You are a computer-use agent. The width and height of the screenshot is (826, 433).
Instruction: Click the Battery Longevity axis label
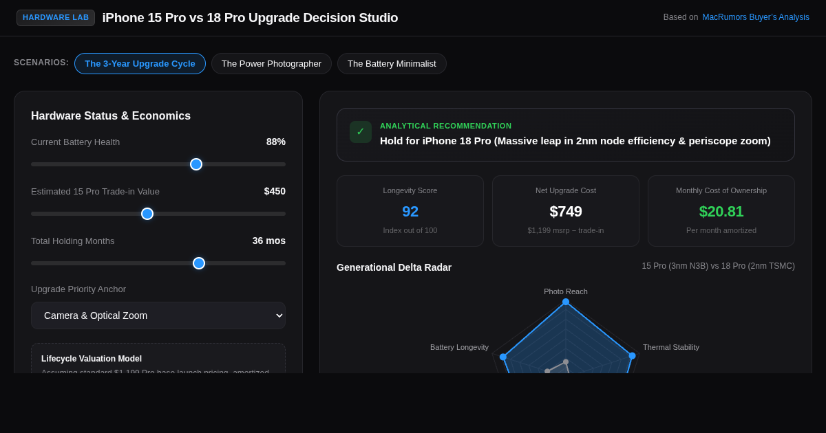pyautogui.click(x=459, y=347)
